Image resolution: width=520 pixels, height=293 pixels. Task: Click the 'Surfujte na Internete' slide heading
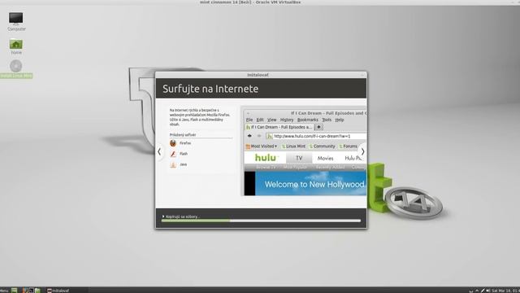pos(210,89)
